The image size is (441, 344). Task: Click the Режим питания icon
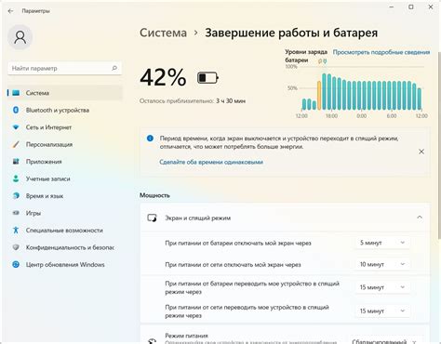click(x=152, y=341)
